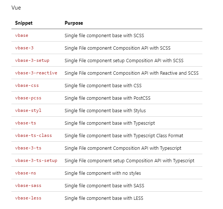Select the vbase-ts snippet entry
Screen dimensions: 223x209
point(25,123)
